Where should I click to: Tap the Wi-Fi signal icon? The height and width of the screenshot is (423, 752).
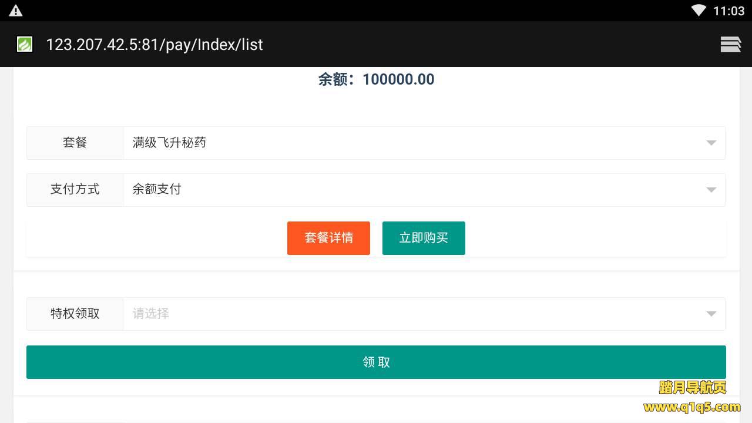click(x=699, y=11)
